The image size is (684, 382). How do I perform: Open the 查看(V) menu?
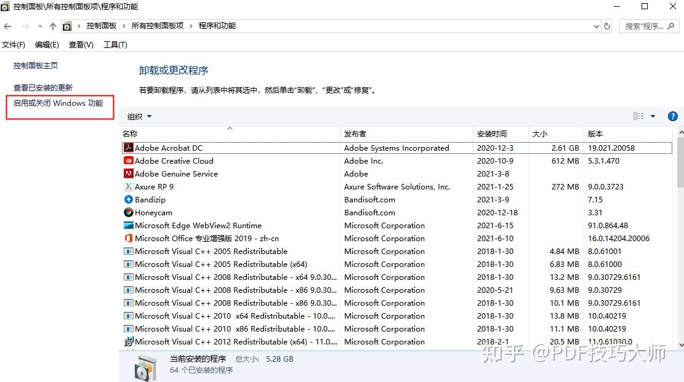(x=81, y=44)
